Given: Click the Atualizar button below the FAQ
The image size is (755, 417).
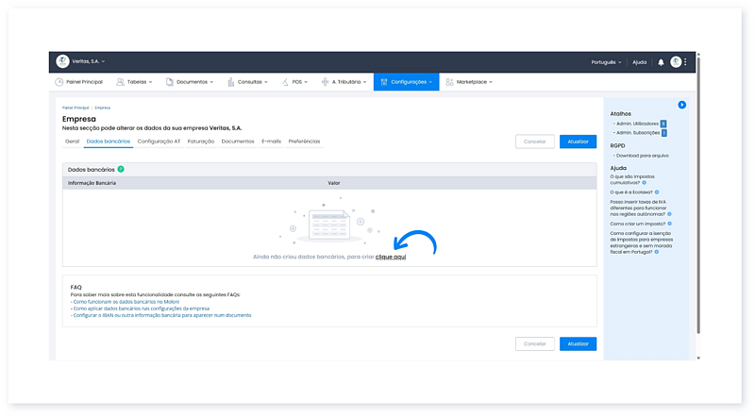Looking at the screenshot, I should [x=578, y=343].
